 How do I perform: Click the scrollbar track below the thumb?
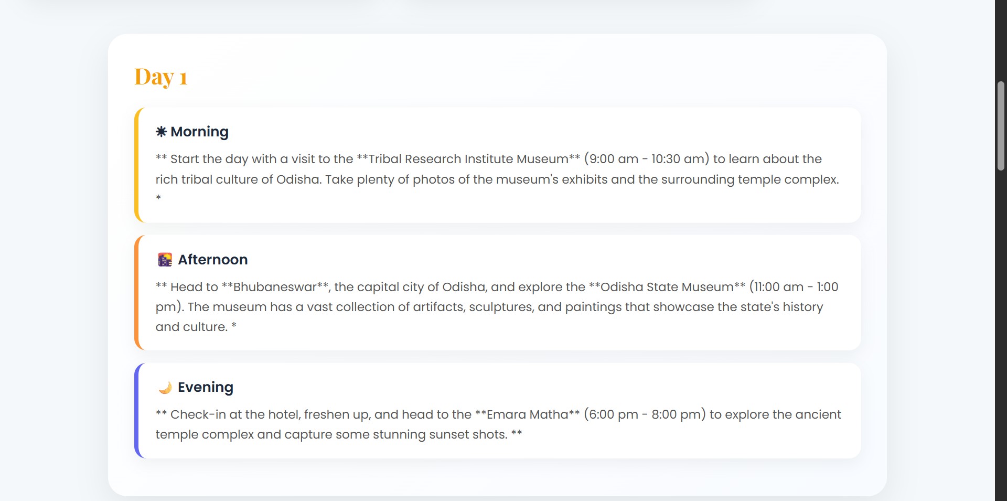(x=1001, y=336)
